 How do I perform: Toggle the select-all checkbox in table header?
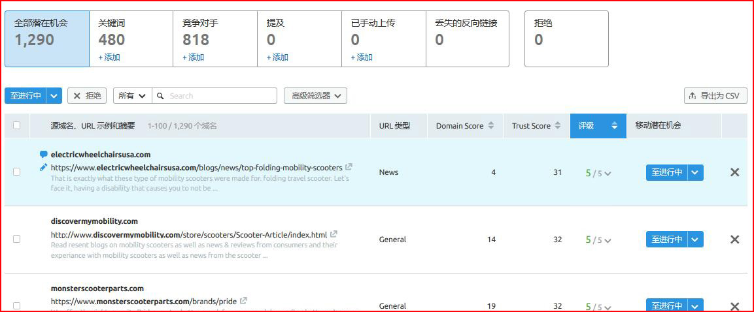pos(17,126)
